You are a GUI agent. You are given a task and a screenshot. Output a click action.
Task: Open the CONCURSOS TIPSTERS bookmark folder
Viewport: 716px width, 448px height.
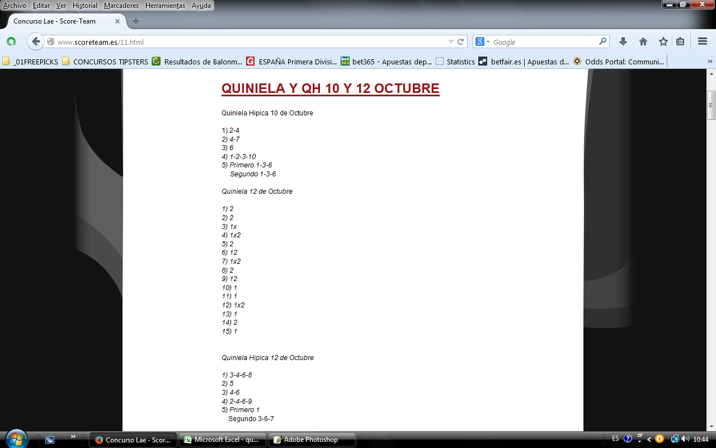pyautogui.click(x=105, y=62)
